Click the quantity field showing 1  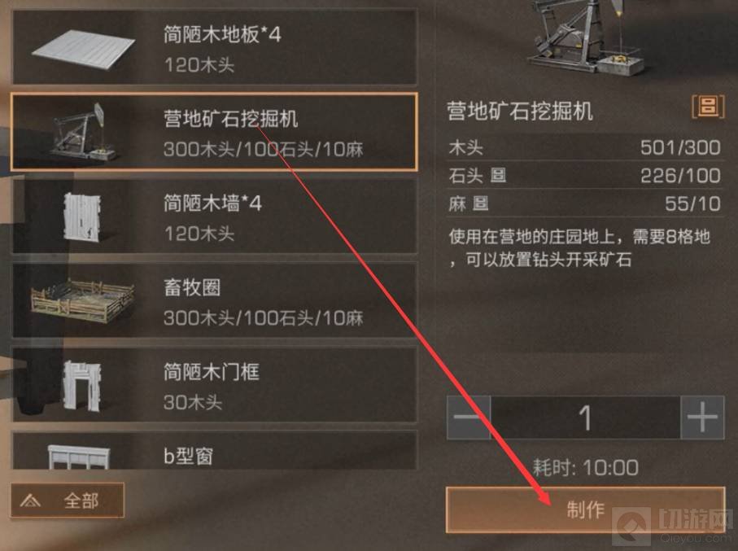[x=586, y=418]
